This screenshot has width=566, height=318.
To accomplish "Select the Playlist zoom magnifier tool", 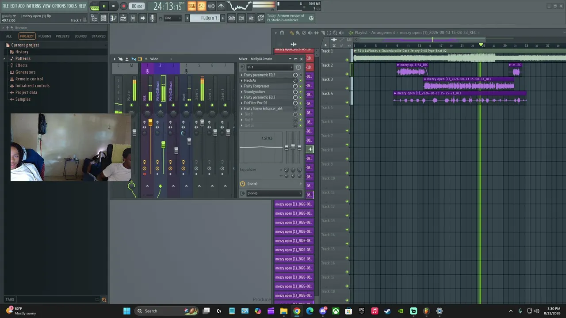I will tap(335, 33).
